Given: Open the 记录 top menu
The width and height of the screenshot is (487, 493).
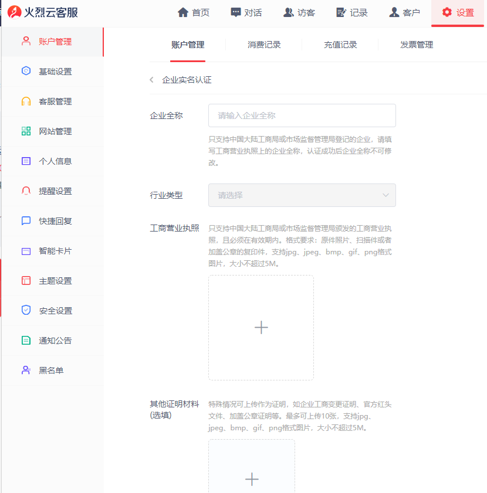Looking at the screenshot, I should coord(352,12).
